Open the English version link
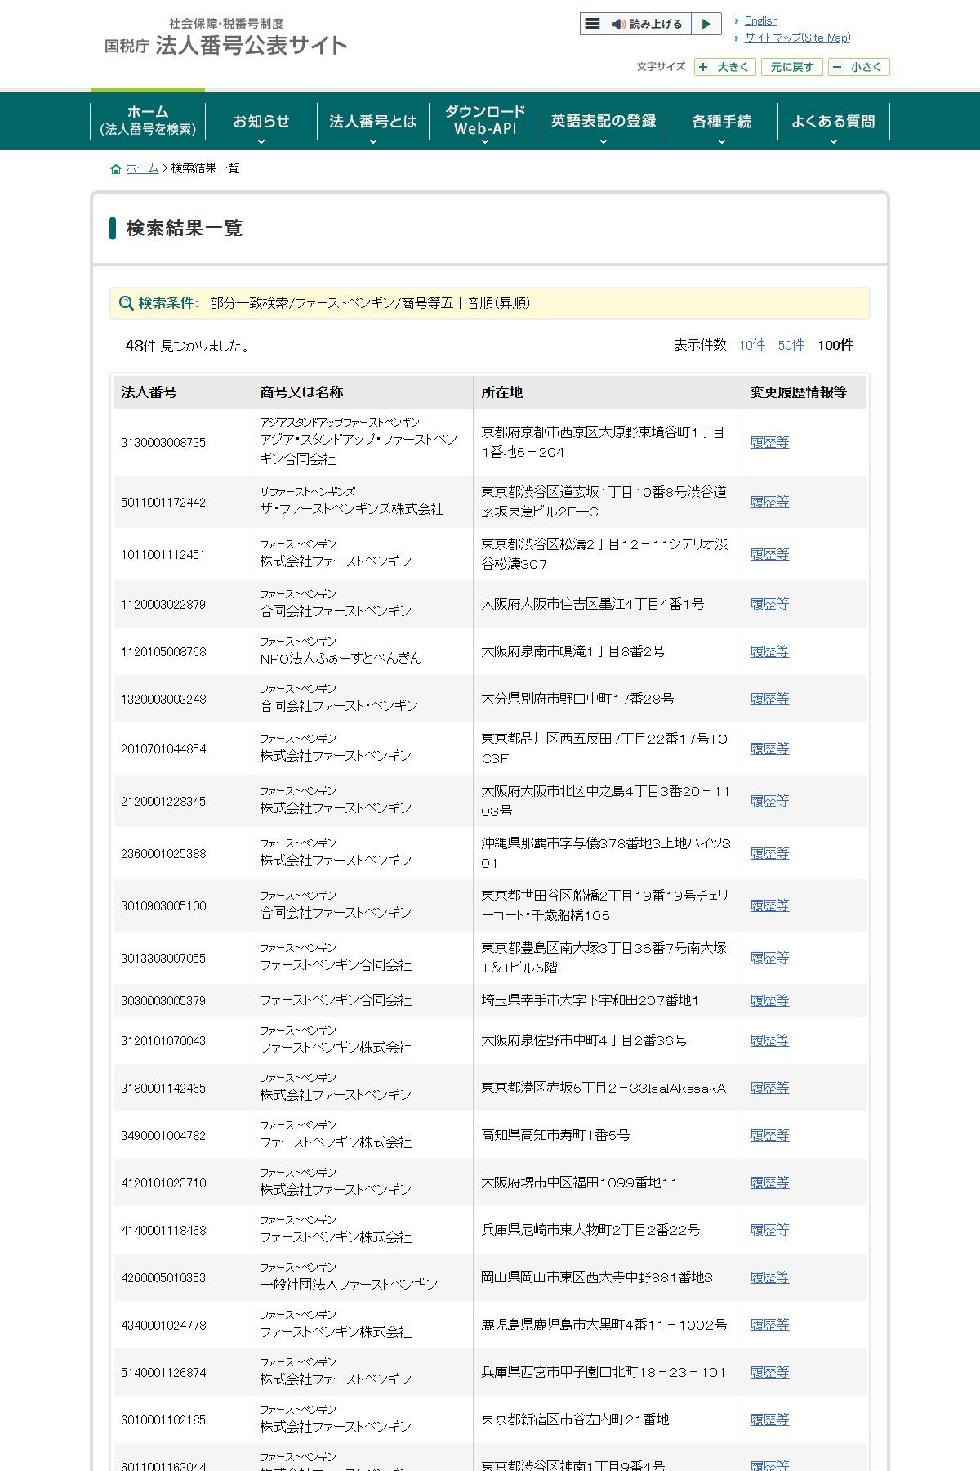 tap(761, 21)
